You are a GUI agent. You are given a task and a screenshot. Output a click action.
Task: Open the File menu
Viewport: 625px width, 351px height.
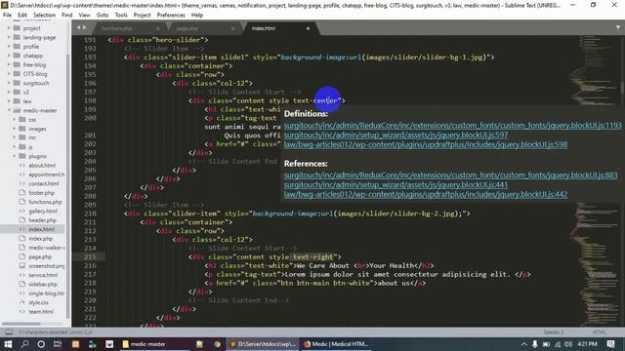click(x=7, y=15)
